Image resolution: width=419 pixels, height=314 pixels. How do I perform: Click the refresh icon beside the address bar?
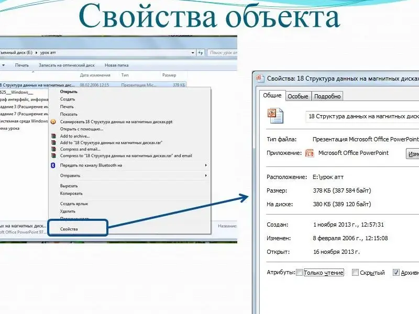pyautogui.click(x=201, y=53)
